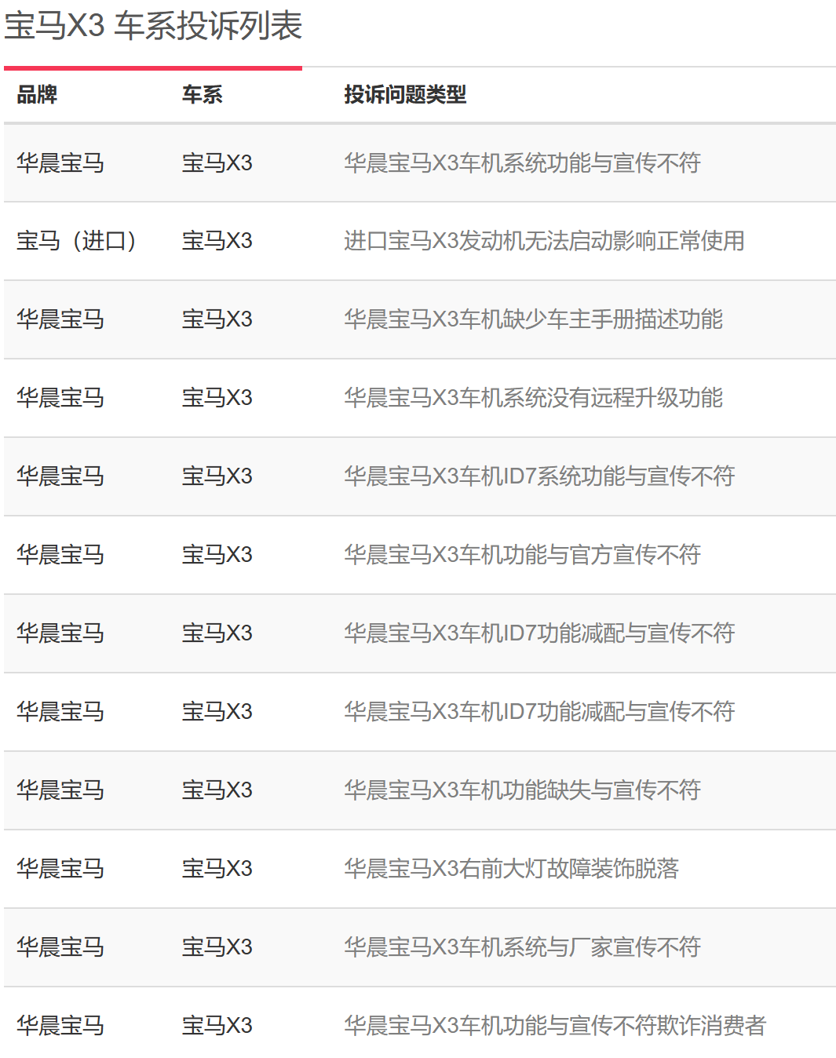
Task: Click the 品牌 column header
Action: click(37, 95)
